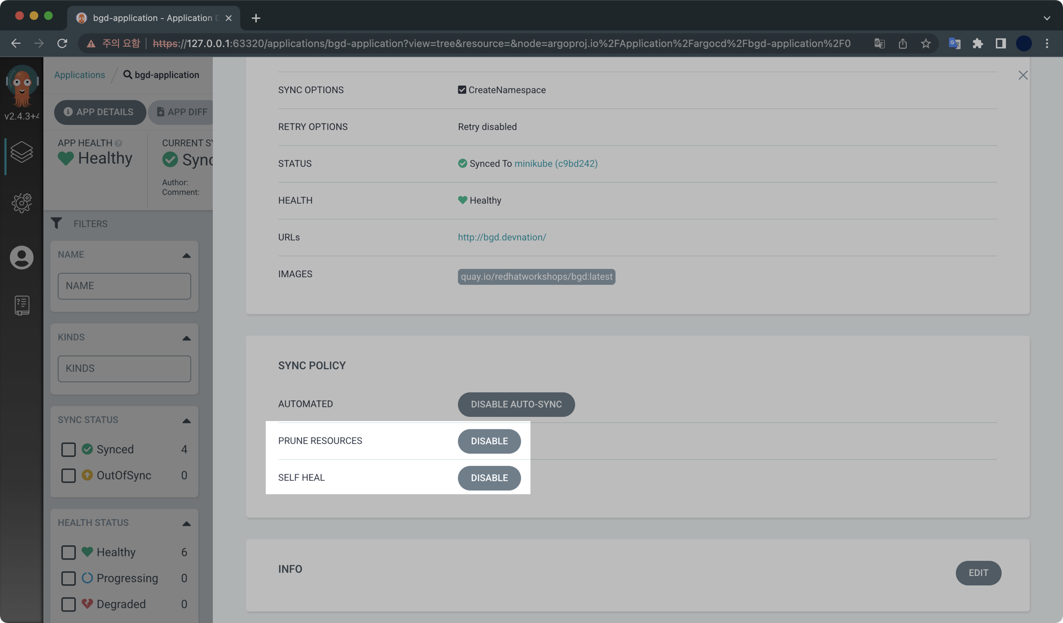Open the Applications layers icon in sidebar
Image resolution: width=1063 pixels, height=623 pixels.
point(21,152)
